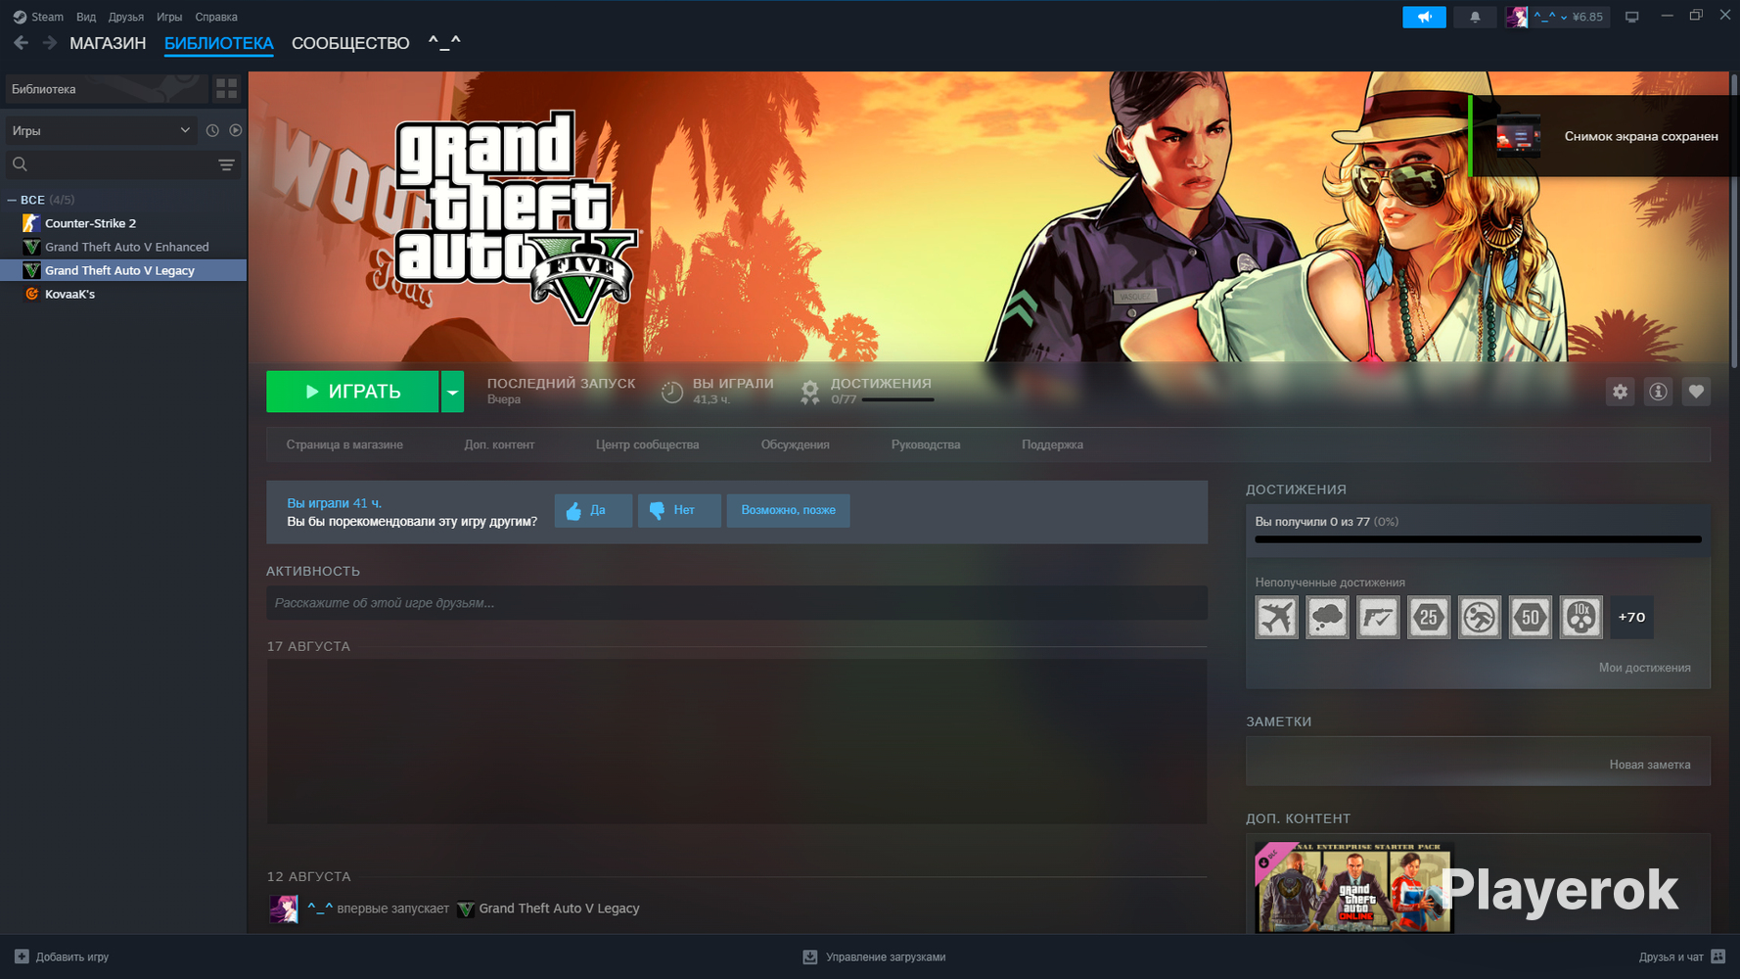This screenshot has width=1740, height=979.
Task: Open Доп. контент link
Action: tap(499, 444)
